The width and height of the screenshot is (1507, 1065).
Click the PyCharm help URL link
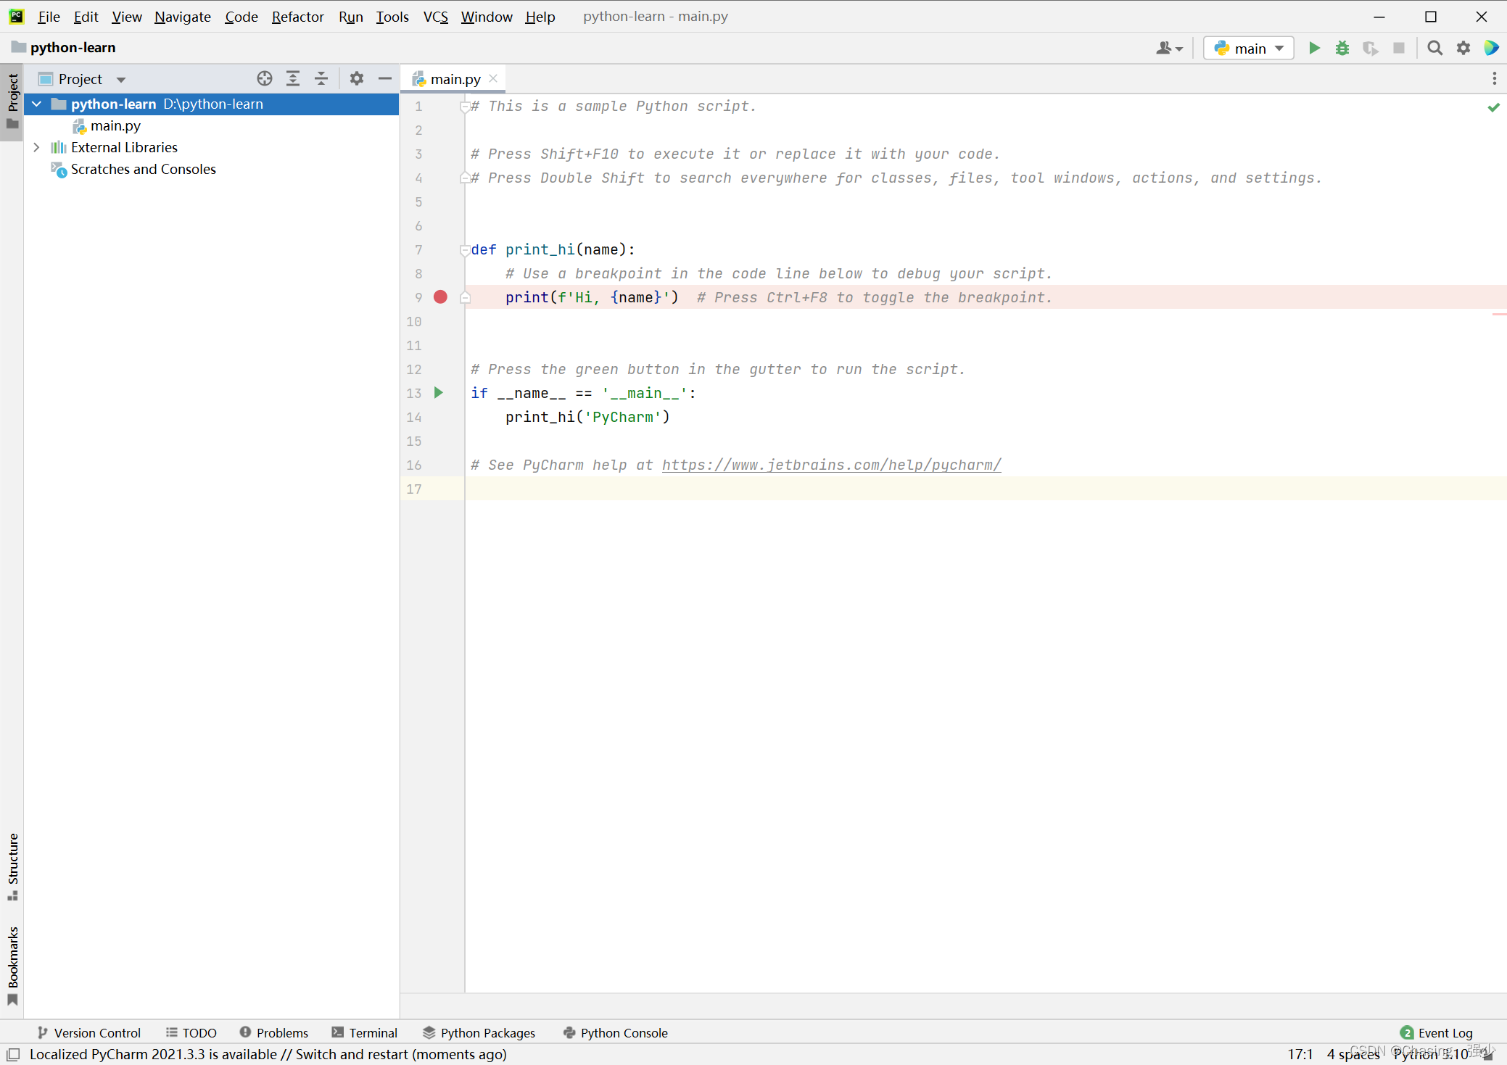coord(830,465)
